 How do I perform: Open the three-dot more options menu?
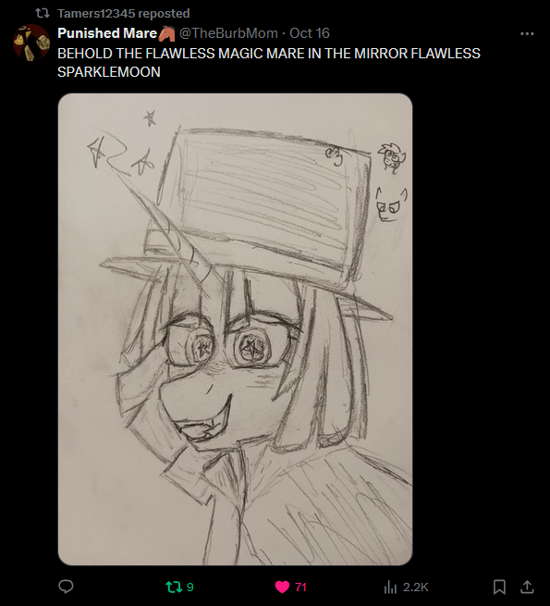click(x=527, y=33)
